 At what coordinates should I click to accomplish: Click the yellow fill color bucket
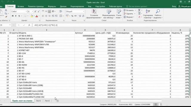[x=32, y=16]
